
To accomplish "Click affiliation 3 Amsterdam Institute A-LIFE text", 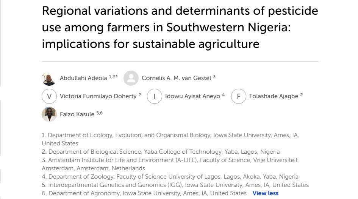I will click(x=170, y=164).
